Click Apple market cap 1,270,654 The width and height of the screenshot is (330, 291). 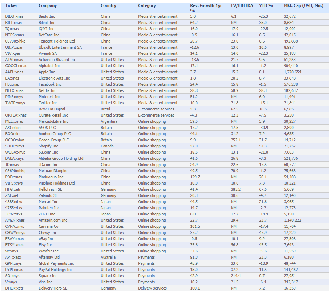point(292,72)
